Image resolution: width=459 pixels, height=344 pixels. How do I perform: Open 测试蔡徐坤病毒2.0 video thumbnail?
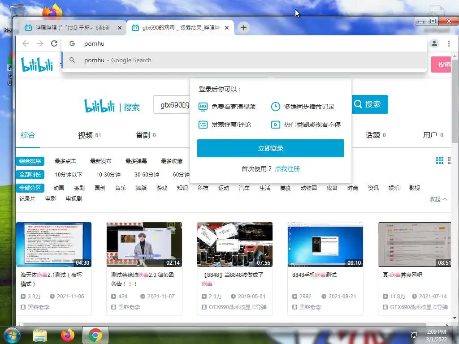[x=144, y=245]
